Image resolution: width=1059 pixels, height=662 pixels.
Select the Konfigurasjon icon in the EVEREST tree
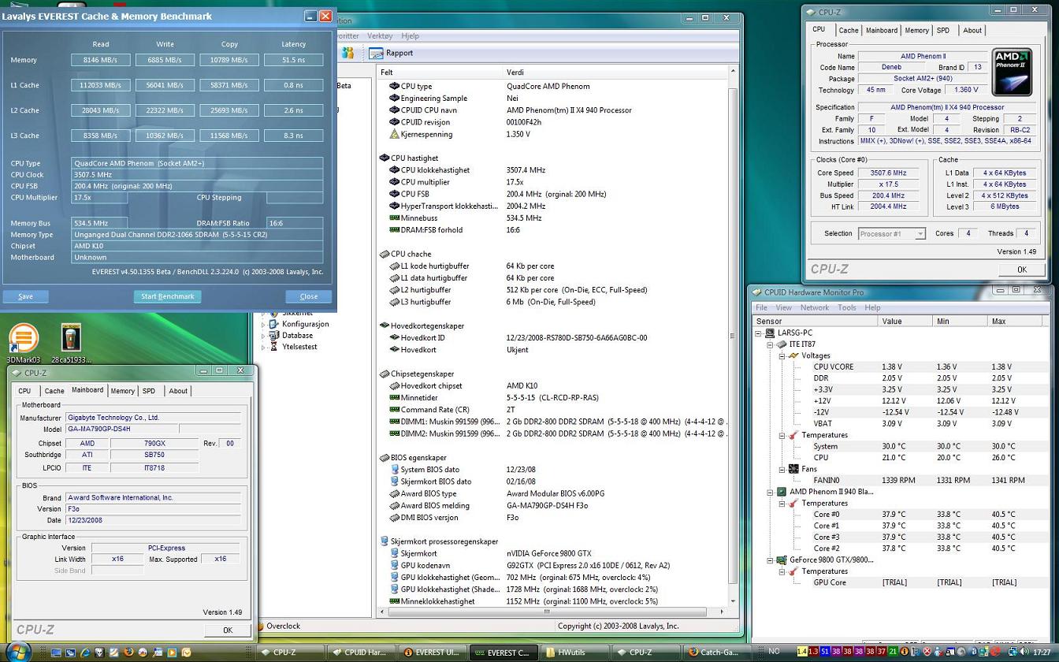pos(274,324)
